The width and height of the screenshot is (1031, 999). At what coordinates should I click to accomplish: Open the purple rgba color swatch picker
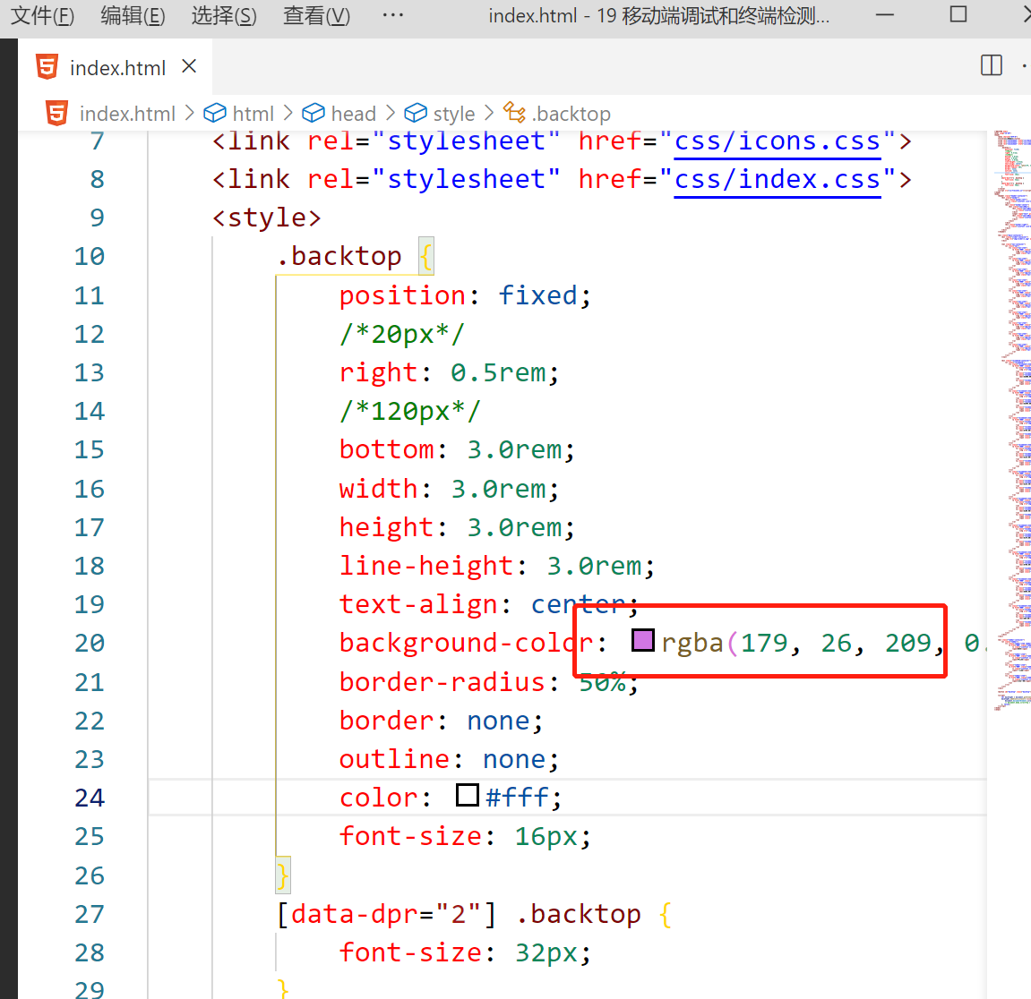[642, 640]
